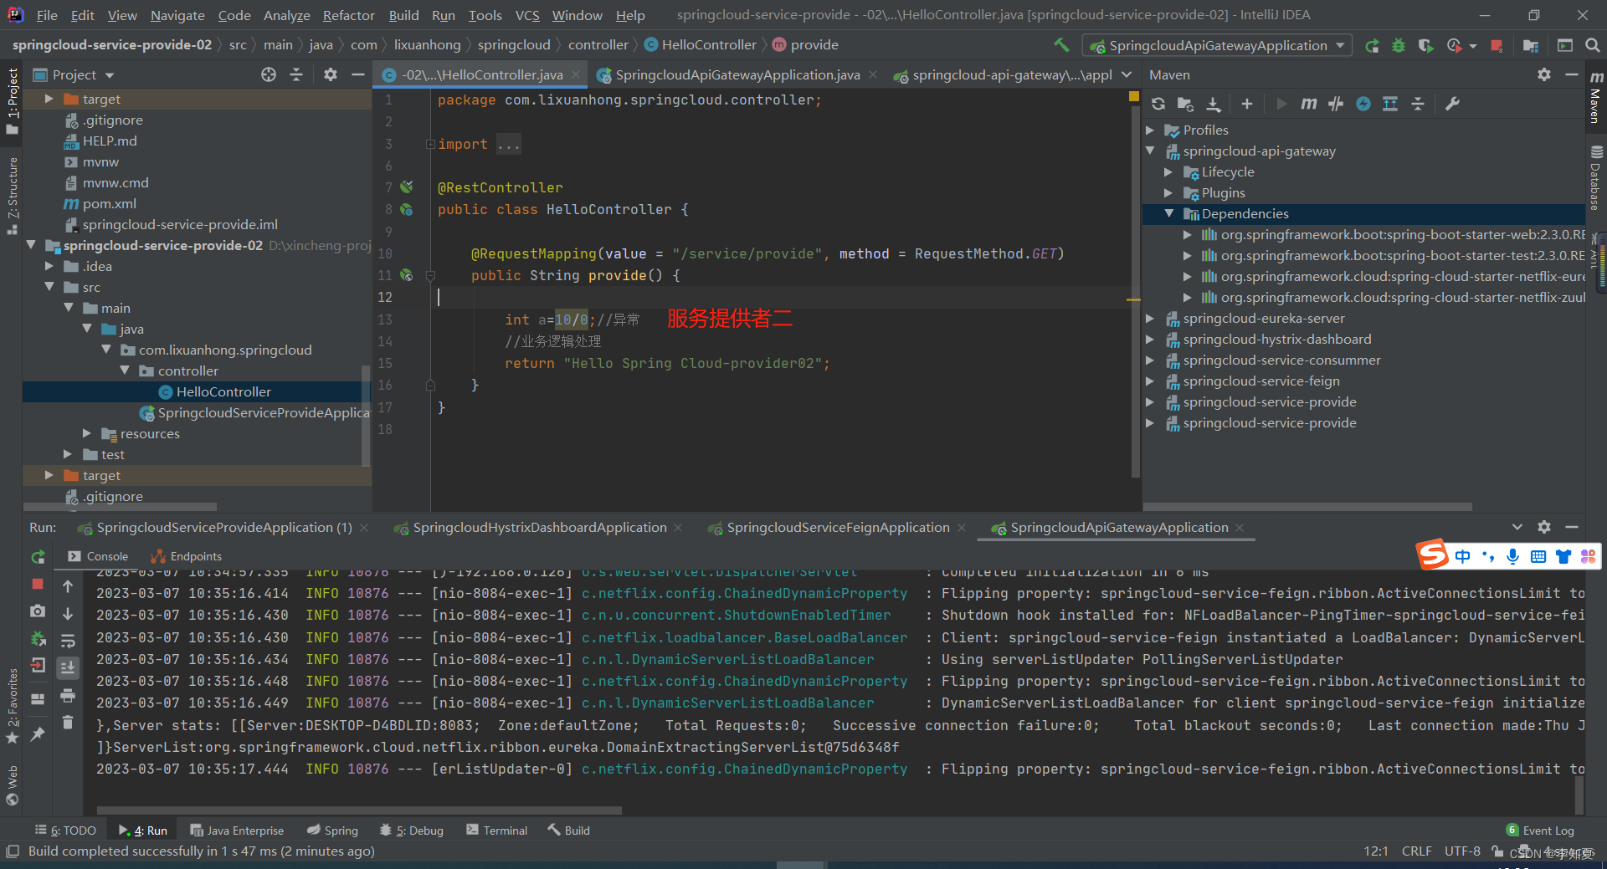
Task: Add Maven project with the plus icon
Action: click(x=1247, y=104)
